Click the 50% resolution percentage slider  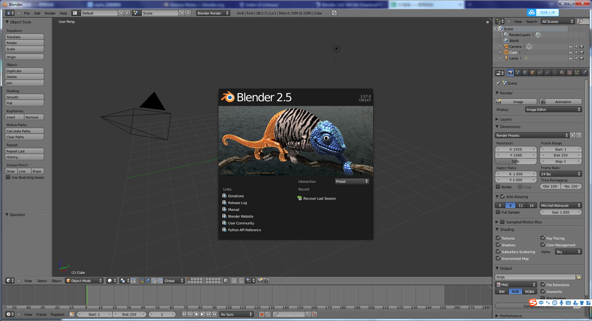tap(515, 161)
